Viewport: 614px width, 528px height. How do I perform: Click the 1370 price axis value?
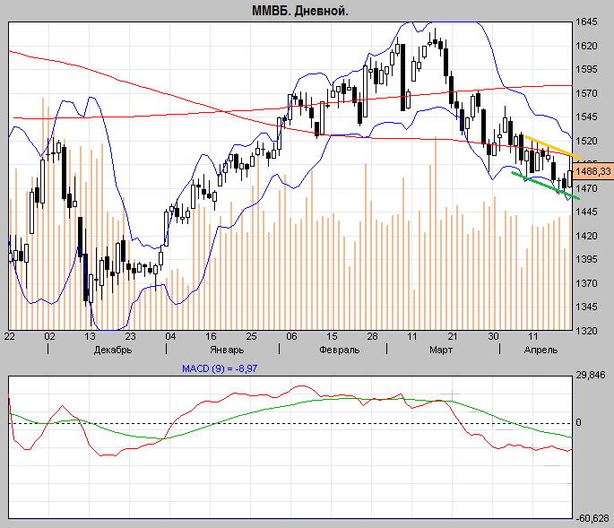[586, 283]
